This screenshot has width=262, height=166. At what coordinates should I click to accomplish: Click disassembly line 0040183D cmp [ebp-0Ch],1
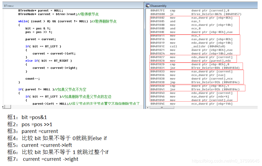click(190, 86)
